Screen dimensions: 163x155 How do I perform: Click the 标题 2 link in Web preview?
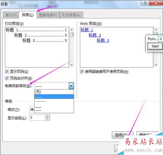[x=95, y=35]
